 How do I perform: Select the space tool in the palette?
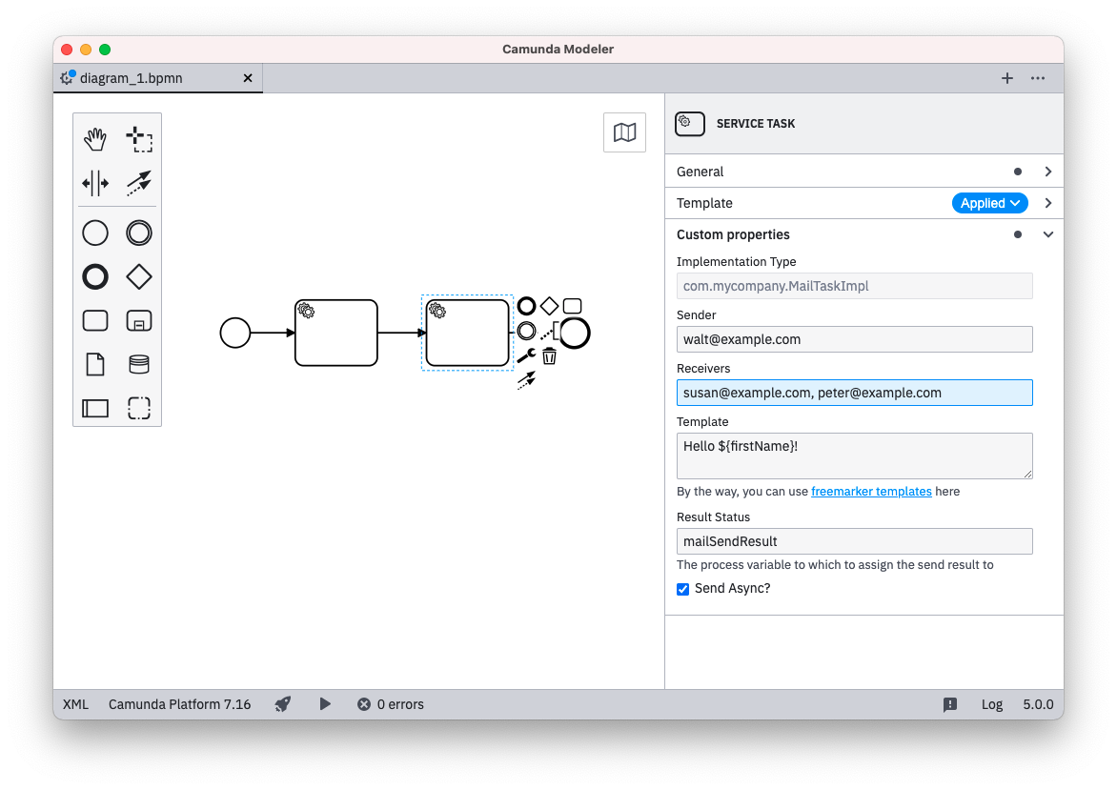(94, 183)
